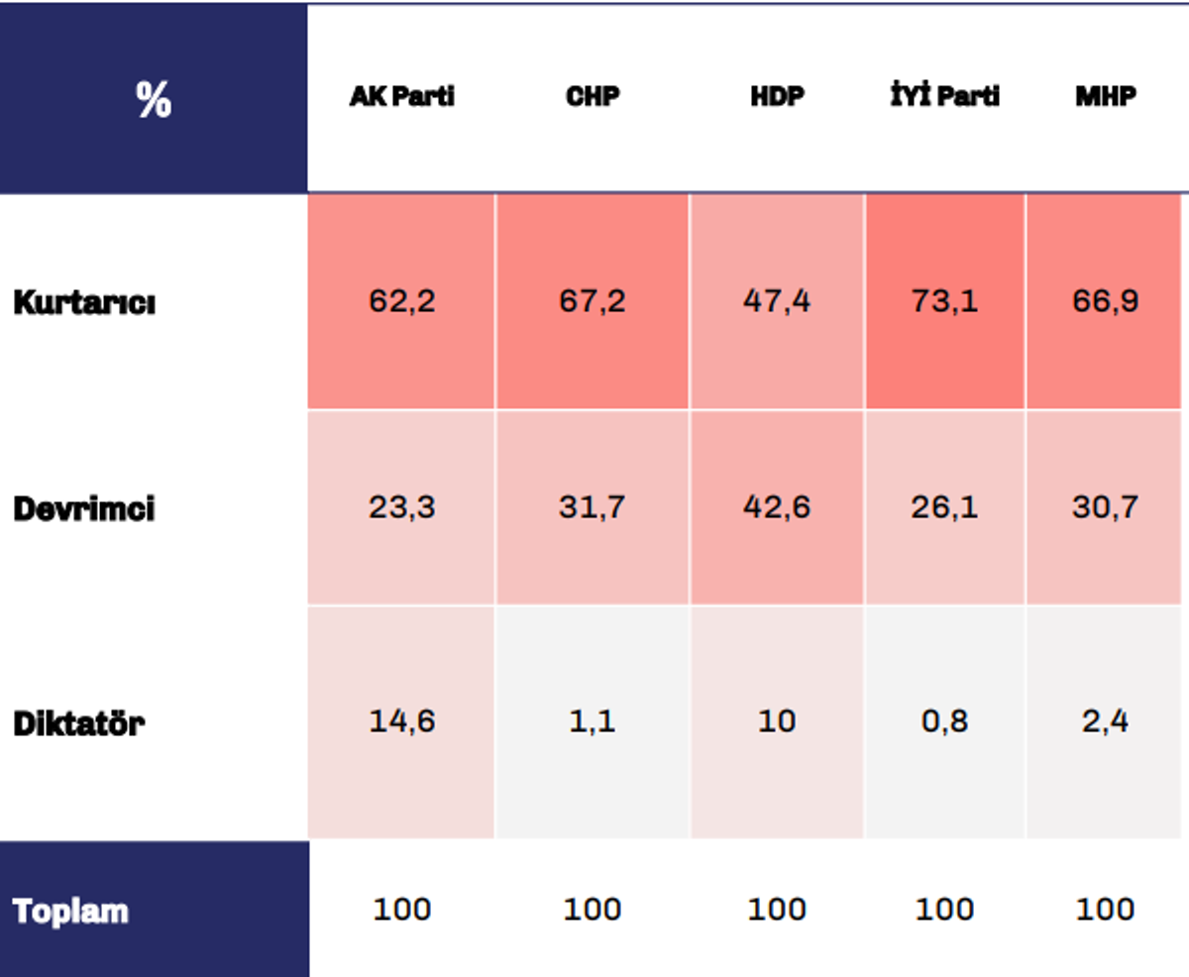Click the 100 total under MHP
1189x977 pixels.
[x=1106, y=909]
